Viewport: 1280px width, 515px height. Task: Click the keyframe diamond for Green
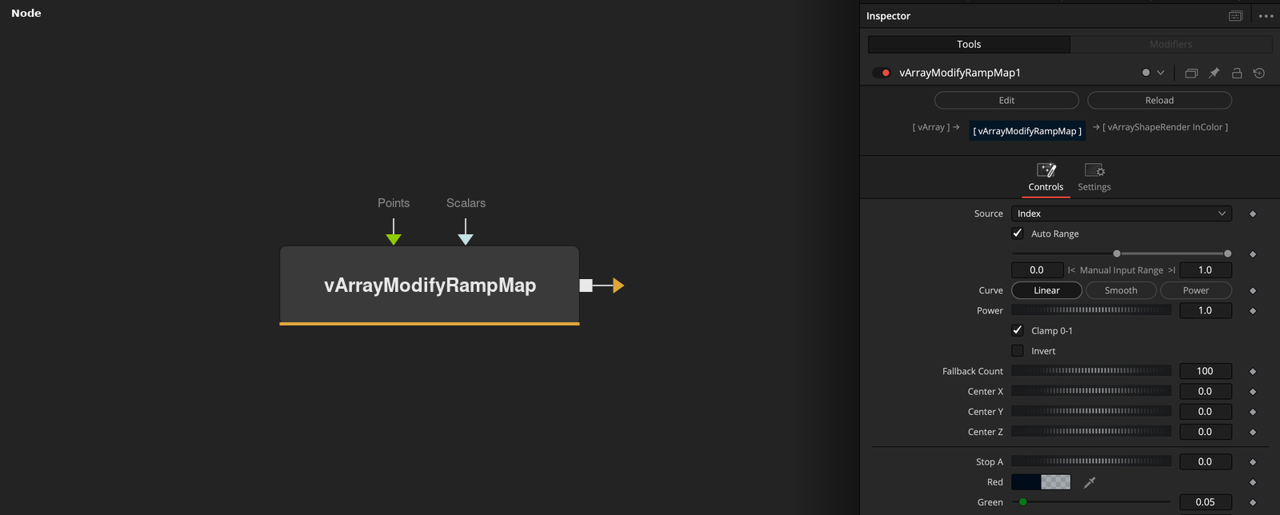pyautogui.click(x=1253, y=502)
